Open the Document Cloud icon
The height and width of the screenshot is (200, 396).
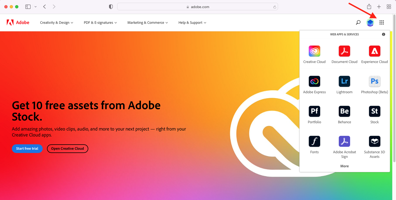pos(344,51)
